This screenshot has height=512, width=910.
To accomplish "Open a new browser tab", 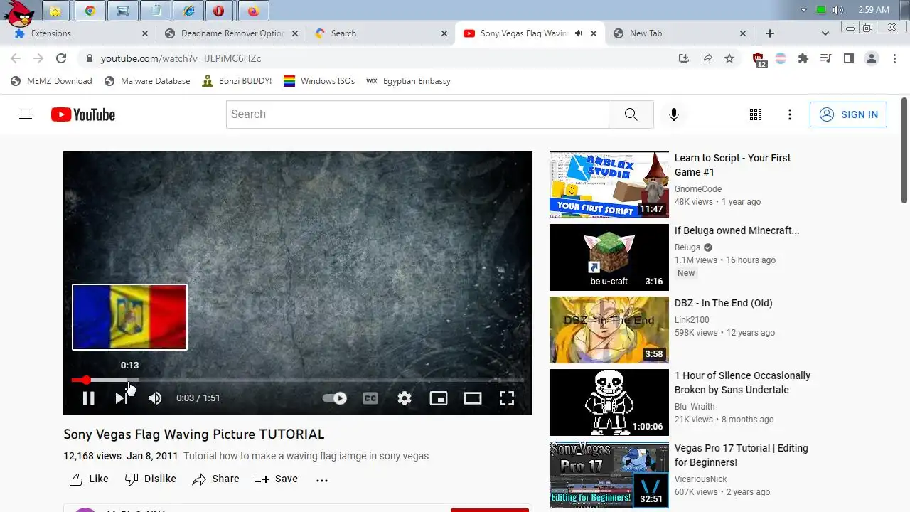I will click(x=770, y=33).
